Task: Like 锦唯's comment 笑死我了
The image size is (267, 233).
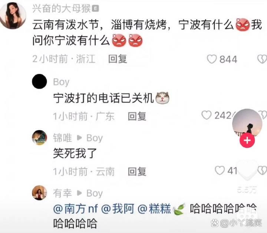Action: (x=220, y=170)
